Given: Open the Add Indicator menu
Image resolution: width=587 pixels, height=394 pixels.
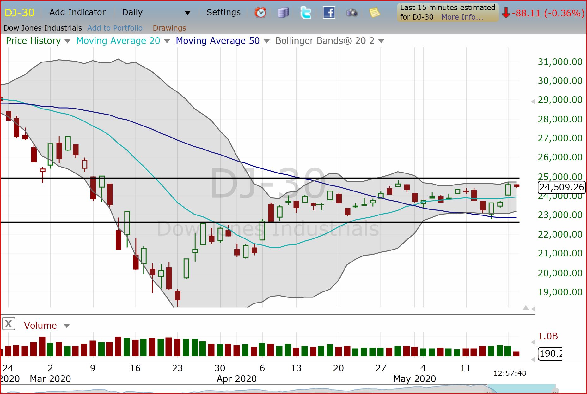Looking at the screenshot, I should (x=77, y=12).
